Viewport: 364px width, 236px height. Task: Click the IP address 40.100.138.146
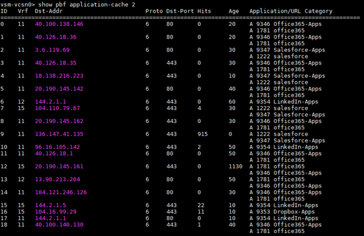click(x=59, y=24)
